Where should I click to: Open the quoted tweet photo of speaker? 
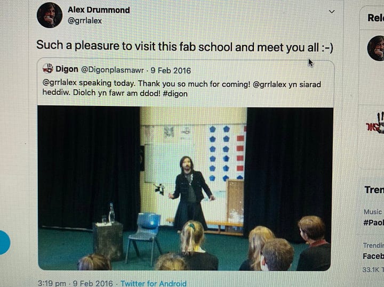click(x=186, y=188)
